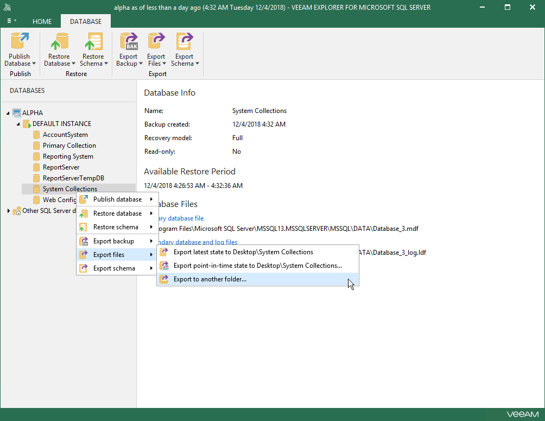This screenshot has width=545, height=421.
Task: Click the Restore Database ribbon icon
Action: [59, 41]
